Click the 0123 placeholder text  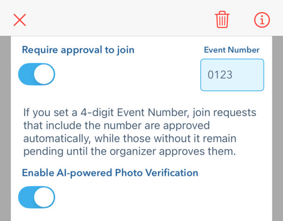pyautogui.click(x=220, y=75)
